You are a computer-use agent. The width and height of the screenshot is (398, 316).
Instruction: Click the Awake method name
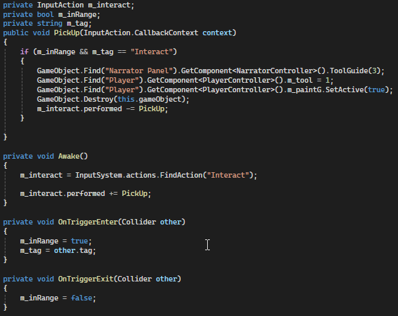pos(69,156)
